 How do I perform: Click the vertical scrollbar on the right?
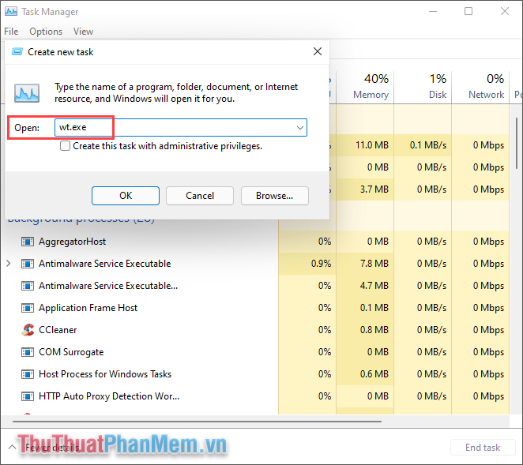(x=517, y=144)
